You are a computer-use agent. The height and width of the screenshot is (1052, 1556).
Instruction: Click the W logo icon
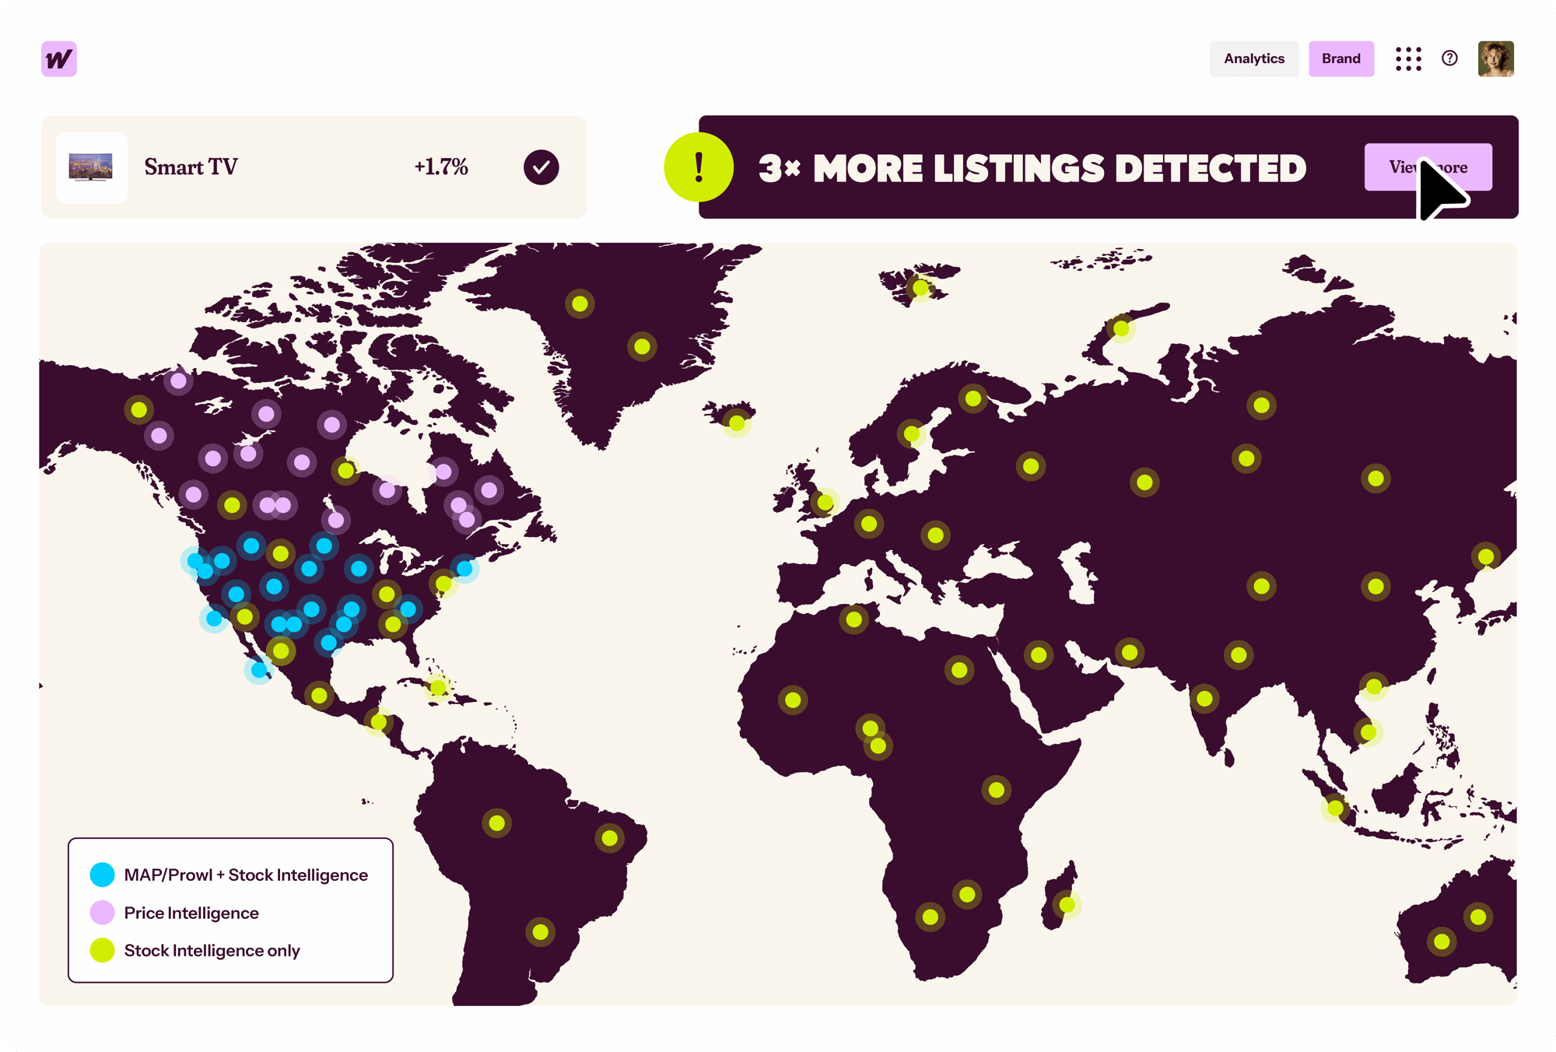point(59,59)
